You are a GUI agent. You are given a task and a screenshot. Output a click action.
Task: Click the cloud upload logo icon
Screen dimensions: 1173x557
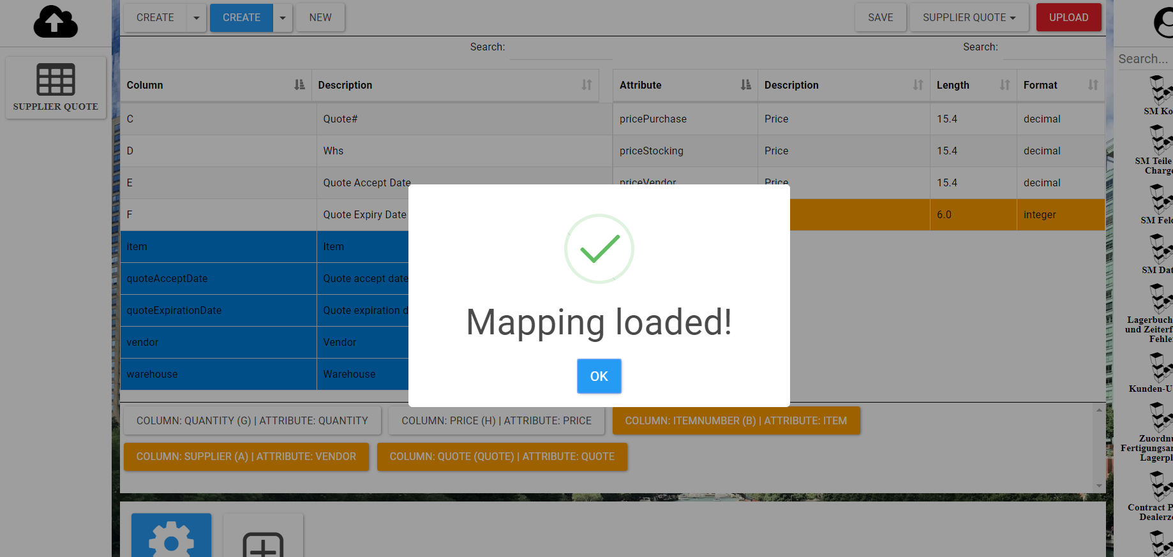tap(56, 22)
